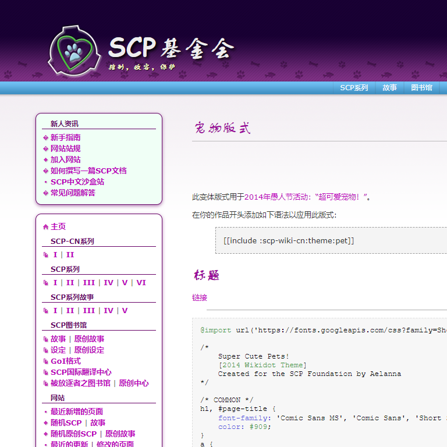Select SCP-CN系列 volume II
Image resolution: width=447 pixels, height=447 pixels.
click(70, 255)
